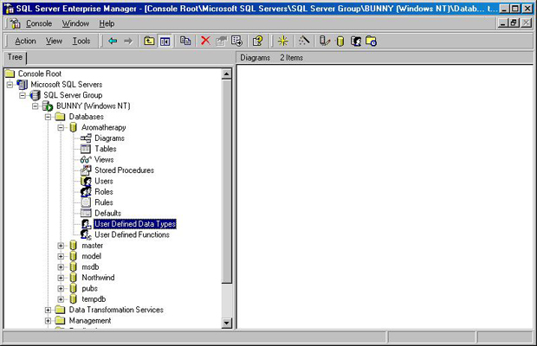Select the Users node

pyautogui.click(x=104, y=181)
